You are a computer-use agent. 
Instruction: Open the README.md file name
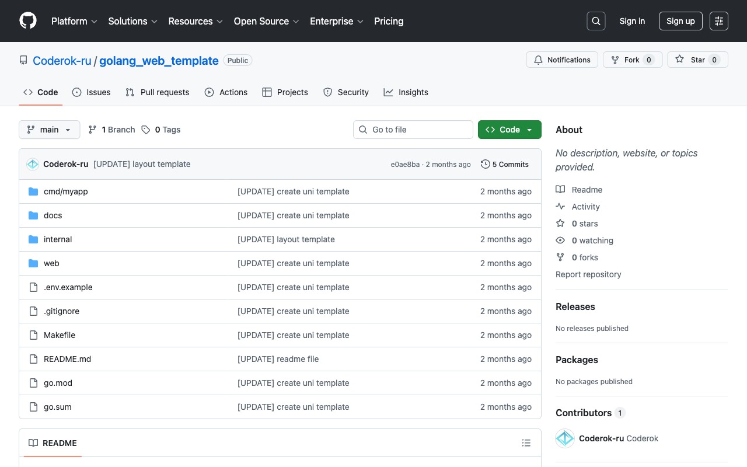[x=68, y=359]
